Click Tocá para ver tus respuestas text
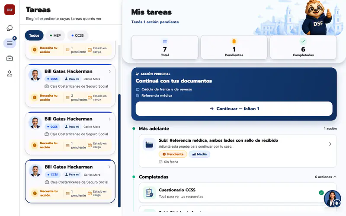Image resolution: width=346 pixels, height=216 pixels. (x=181, y=197)
